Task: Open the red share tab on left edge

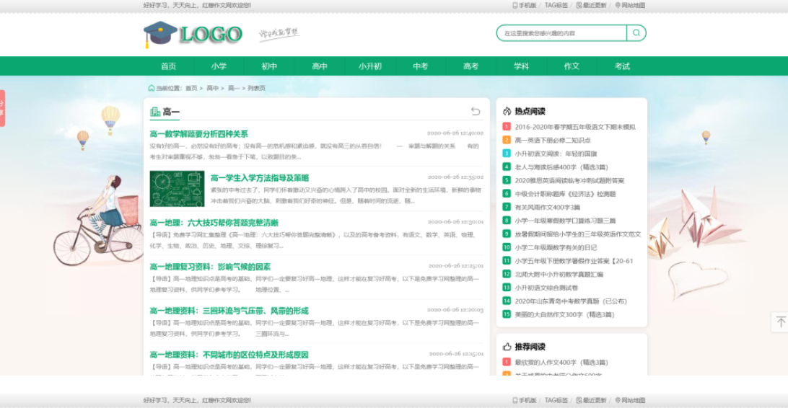Action: point(2,108)
